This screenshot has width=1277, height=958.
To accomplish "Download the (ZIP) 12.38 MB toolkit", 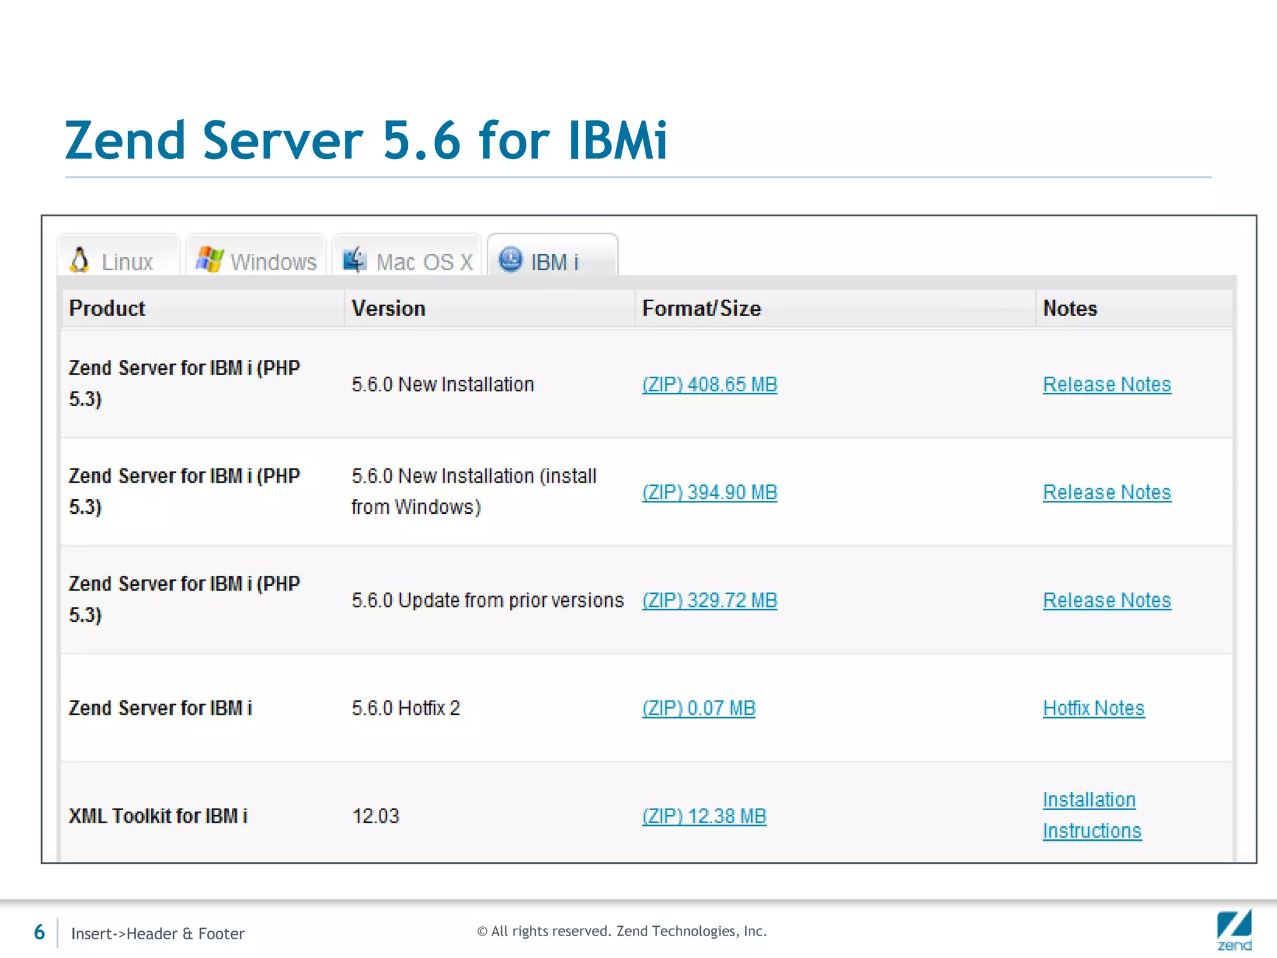I will [704, 816].
